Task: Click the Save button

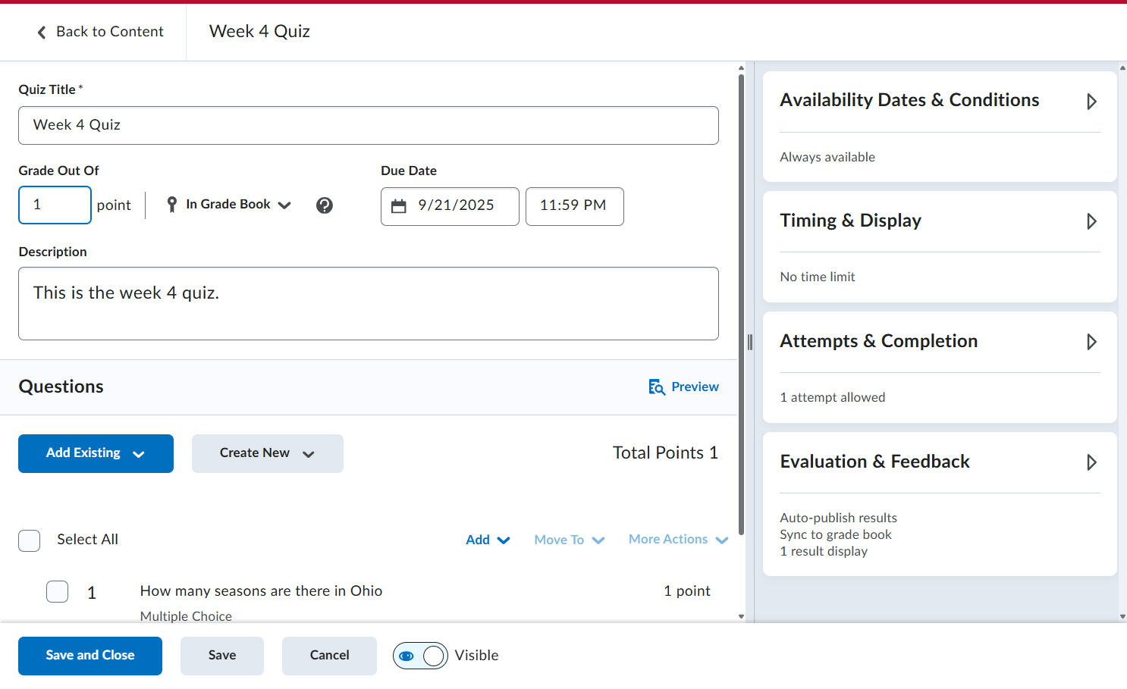Action: 222,656
